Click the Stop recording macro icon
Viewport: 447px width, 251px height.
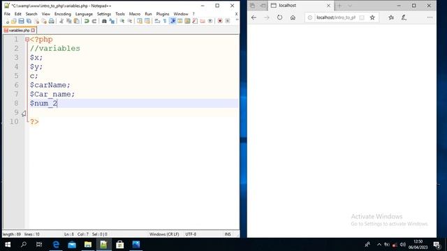(x=228, y=21)
